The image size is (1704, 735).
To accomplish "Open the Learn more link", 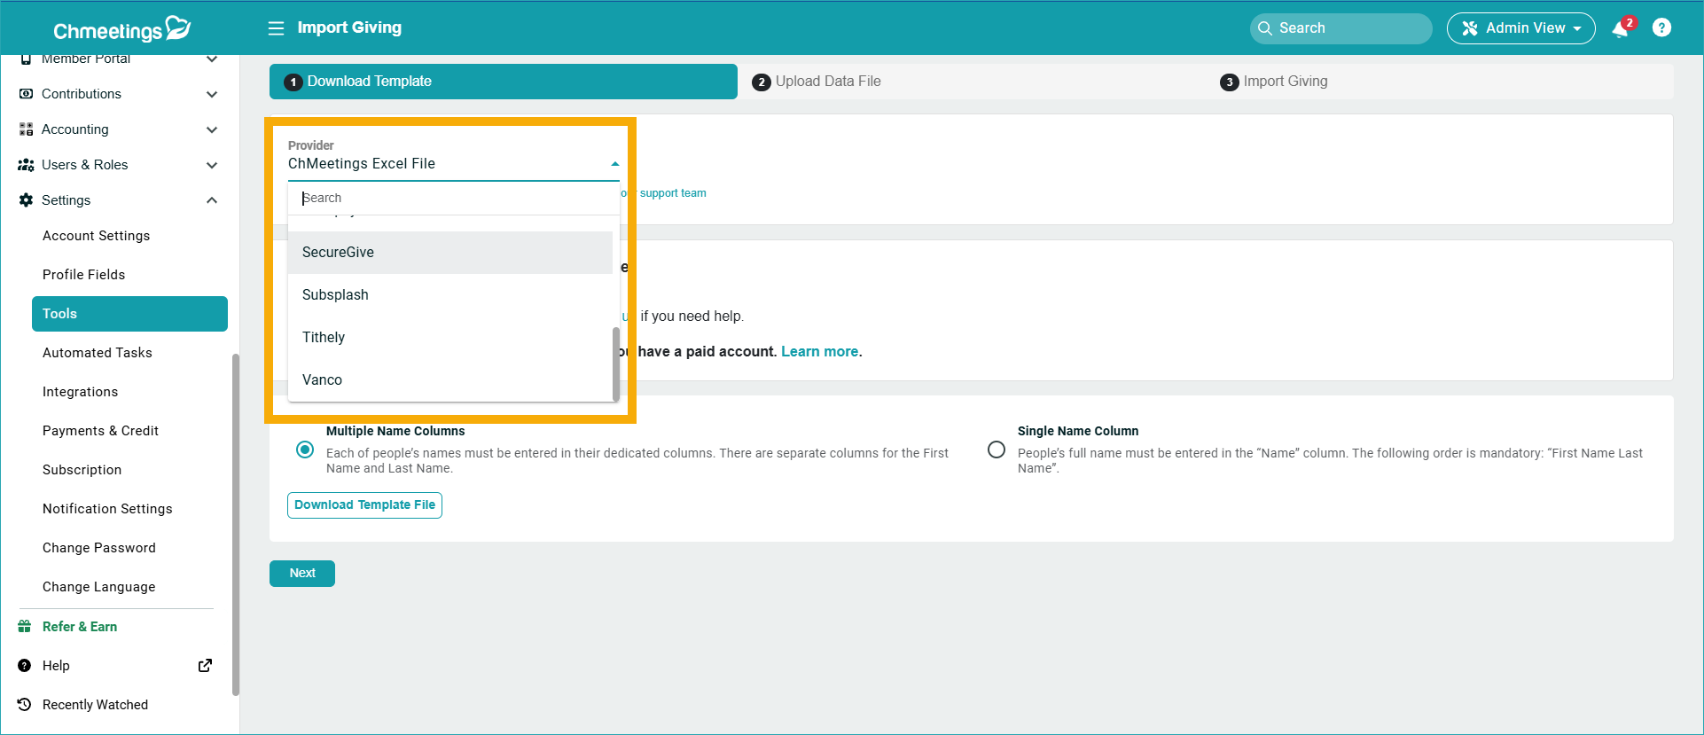I will tap(819, 352).
